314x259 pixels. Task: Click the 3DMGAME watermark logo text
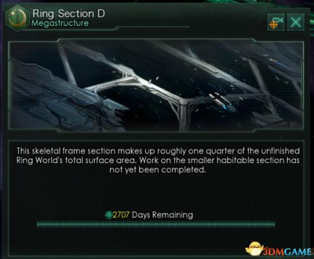coord(288,251)
